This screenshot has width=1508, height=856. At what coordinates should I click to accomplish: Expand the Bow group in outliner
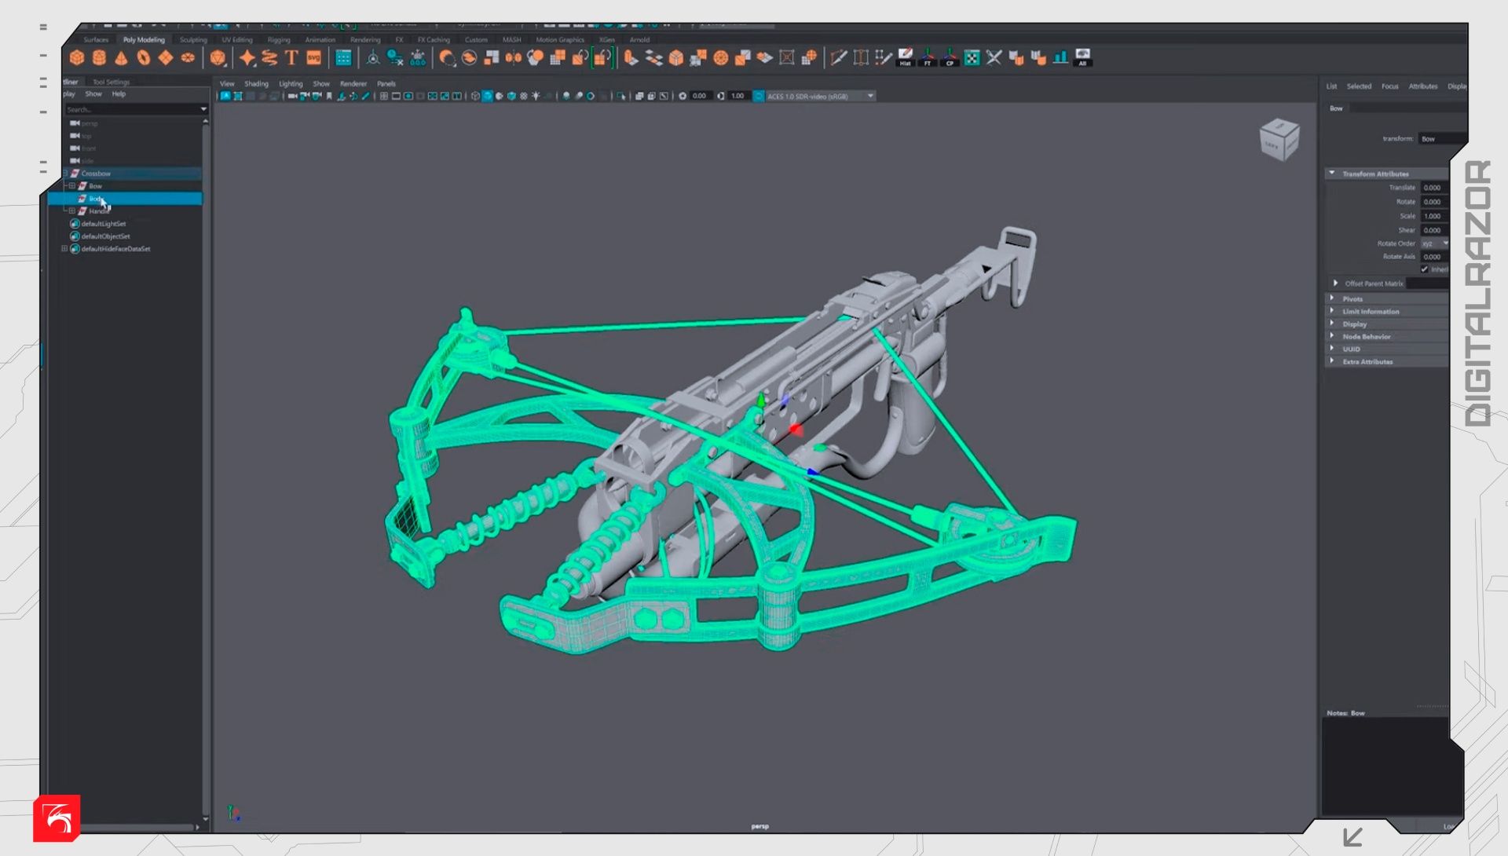(72, 186)
